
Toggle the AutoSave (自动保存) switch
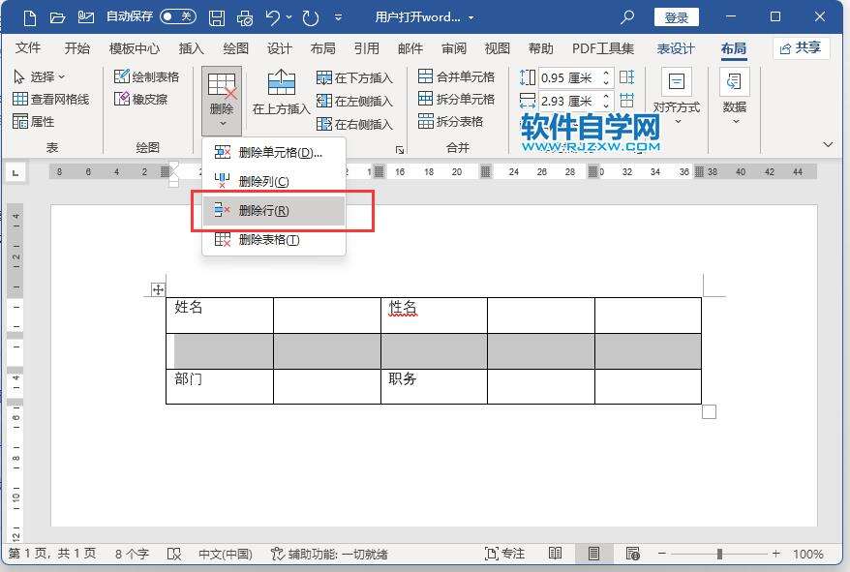click(x=177, y=17)
